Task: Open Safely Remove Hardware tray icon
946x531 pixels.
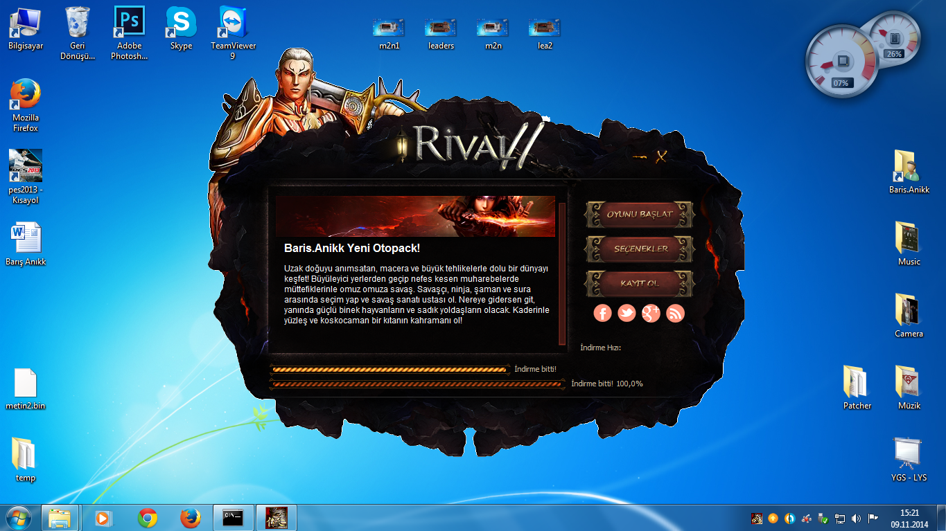Action: coord(823,518)
